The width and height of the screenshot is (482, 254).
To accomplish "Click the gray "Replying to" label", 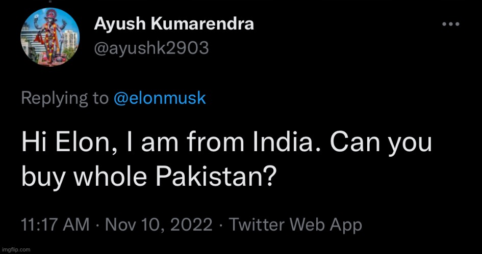I will click(x=65, y=98).
